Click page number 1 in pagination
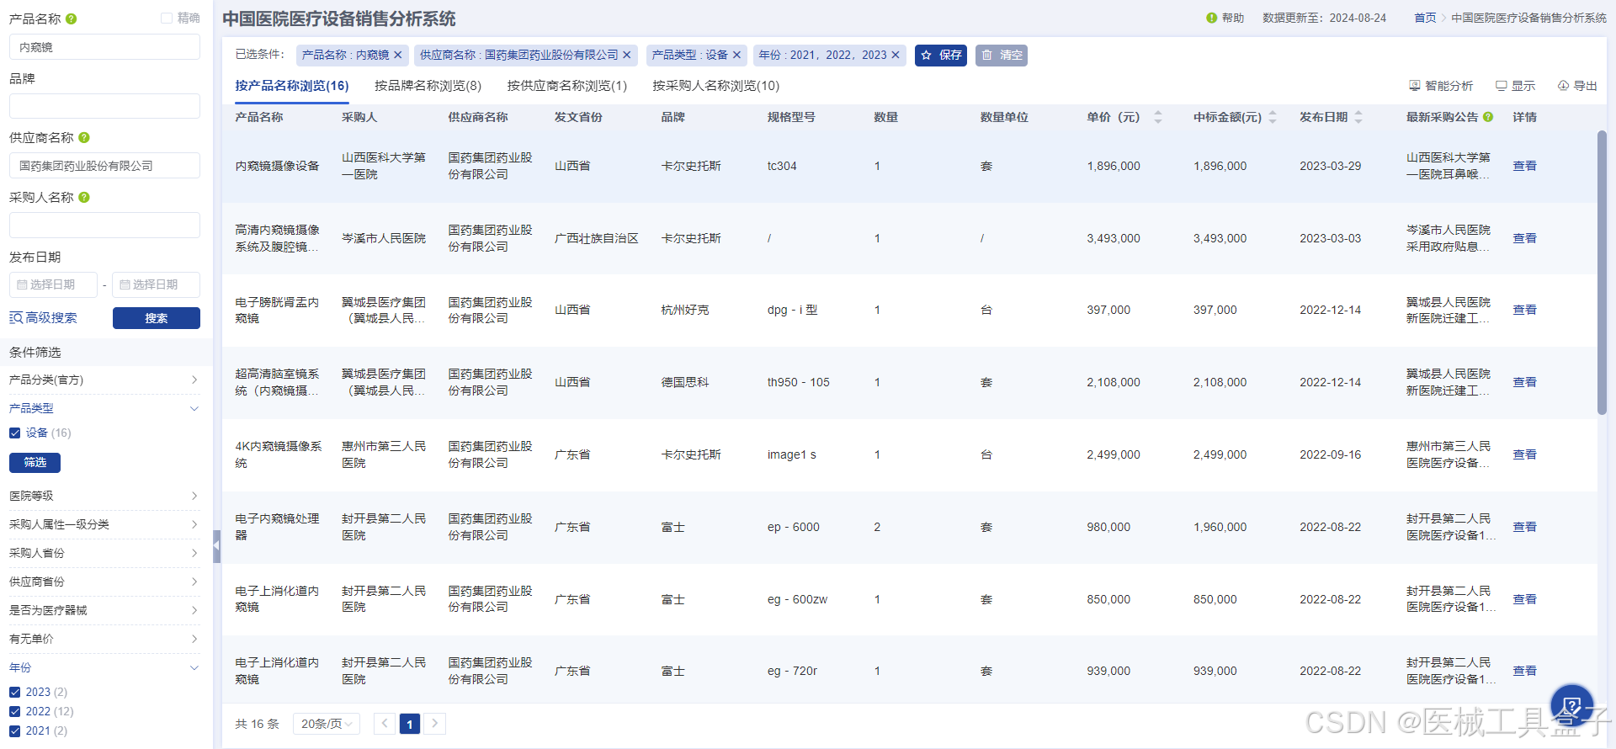Screen dimensions: 1616x749 (410, 724)
